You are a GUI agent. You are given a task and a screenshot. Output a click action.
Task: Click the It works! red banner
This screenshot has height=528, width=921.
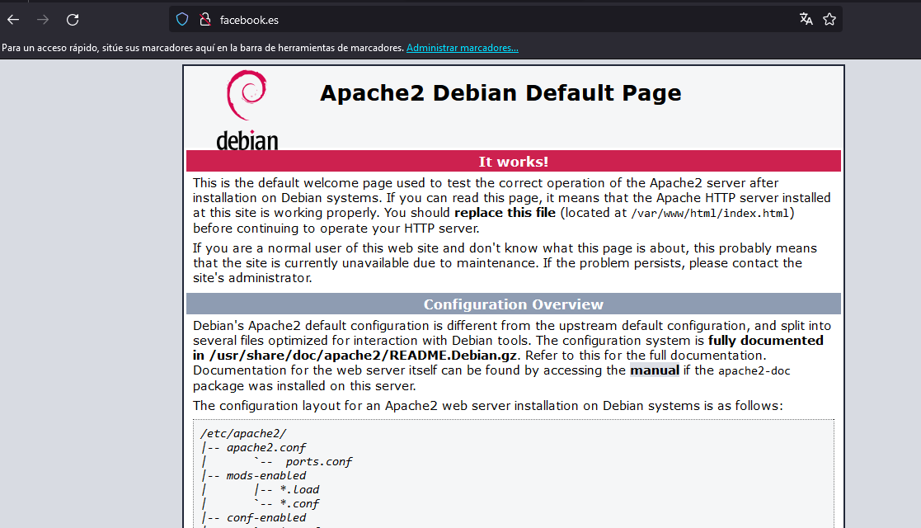pyautogui.click(x=514, y=161)
